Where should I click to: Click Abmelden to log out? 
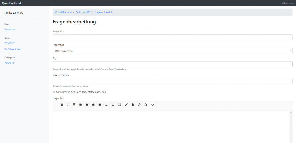coord(288,3)
